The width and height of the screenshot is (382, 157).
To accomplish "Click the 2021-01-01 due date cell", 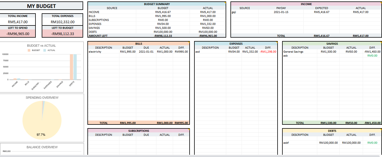I will 146,52.
